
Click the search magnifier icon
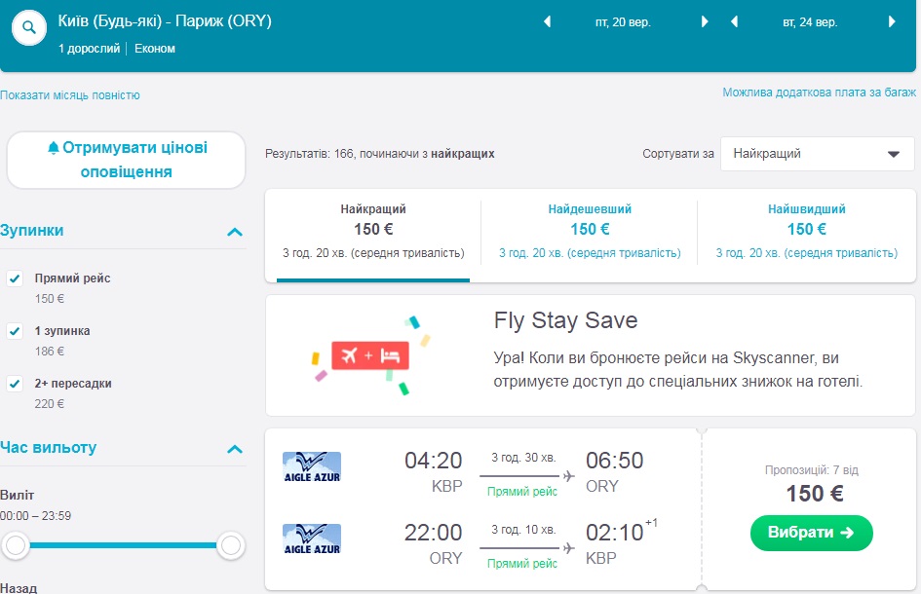(x=30, y=28)
